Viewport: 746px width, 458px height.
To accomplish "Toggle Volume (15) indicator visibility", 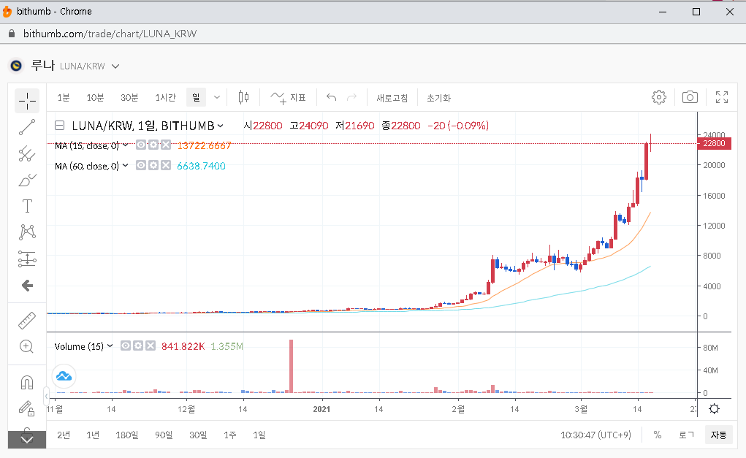I will [x=126, y=346].
